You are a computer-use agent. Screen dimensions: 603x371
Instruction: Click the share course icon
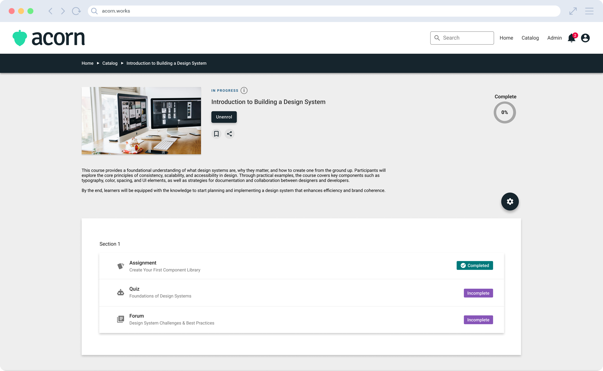pos(230,134)
